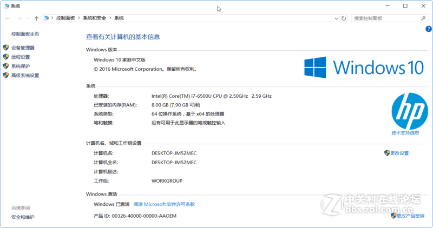
Task: Open the 技术支持信息 link
Action: pyautogui.click(x=405, y=133)
